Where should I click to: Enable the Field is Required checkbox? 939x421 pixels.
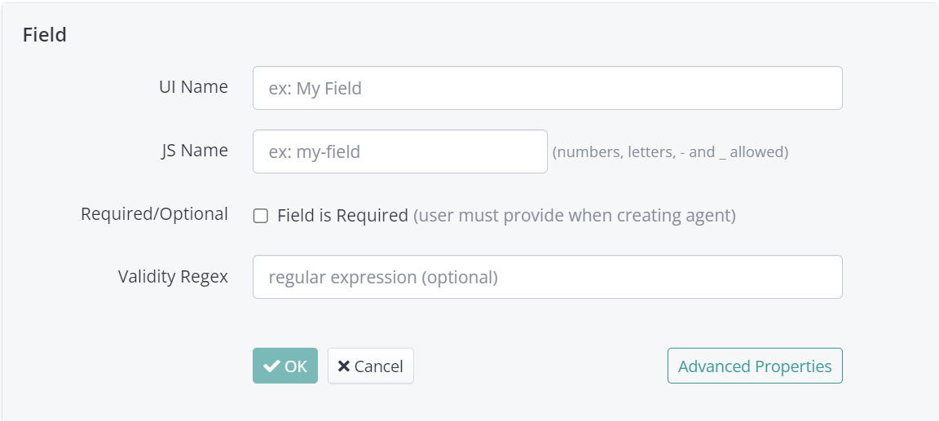point(261,216)
